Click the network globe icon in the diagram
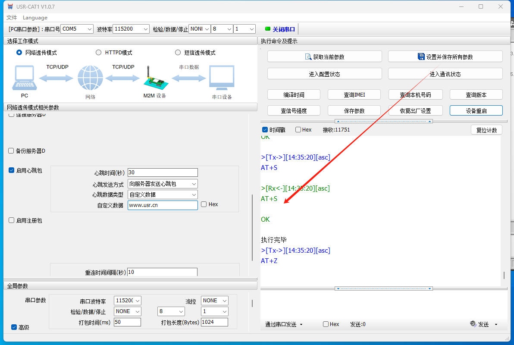This screenshot has width=514, height=345. 90,78
